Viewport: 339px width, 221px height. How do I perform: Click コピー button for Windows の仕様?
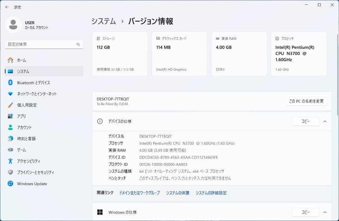[305, 212]
